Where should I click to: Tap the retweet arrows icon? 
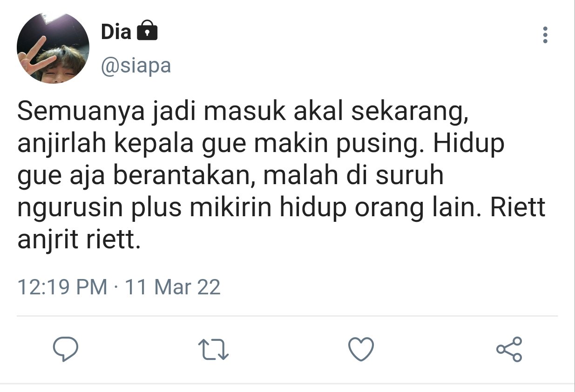pos(213,349)
